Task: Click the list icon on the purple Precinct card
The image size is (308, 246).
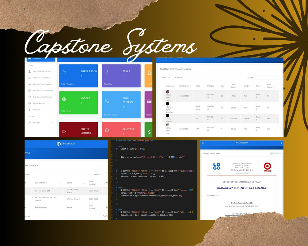Action: pos(149,101)
